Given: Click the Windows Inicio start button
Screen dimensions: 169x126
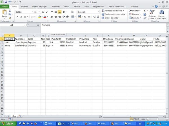Looking at the screenshot, I should pos(8,123).
